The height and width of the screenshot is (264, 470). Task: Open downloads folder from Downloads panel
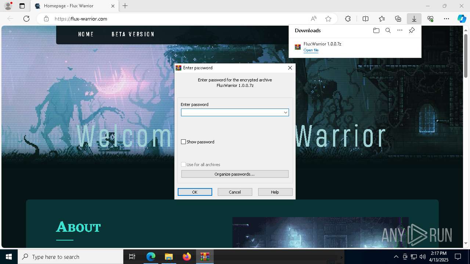pyautogui.click(x=376, y=30)
